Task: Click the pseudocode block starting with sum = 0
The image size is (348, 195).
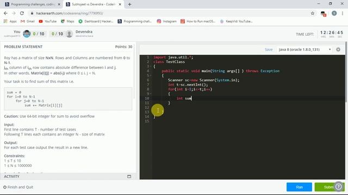Action: coord(68,99)
